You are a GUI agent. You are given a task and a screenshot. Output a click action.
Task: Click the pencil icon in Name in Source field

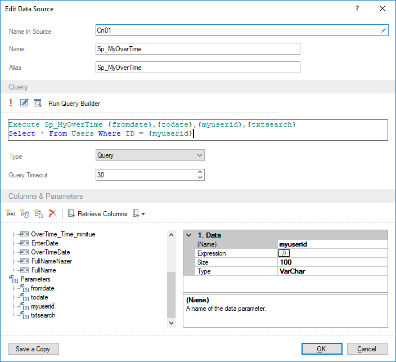(x=384, y=30)
